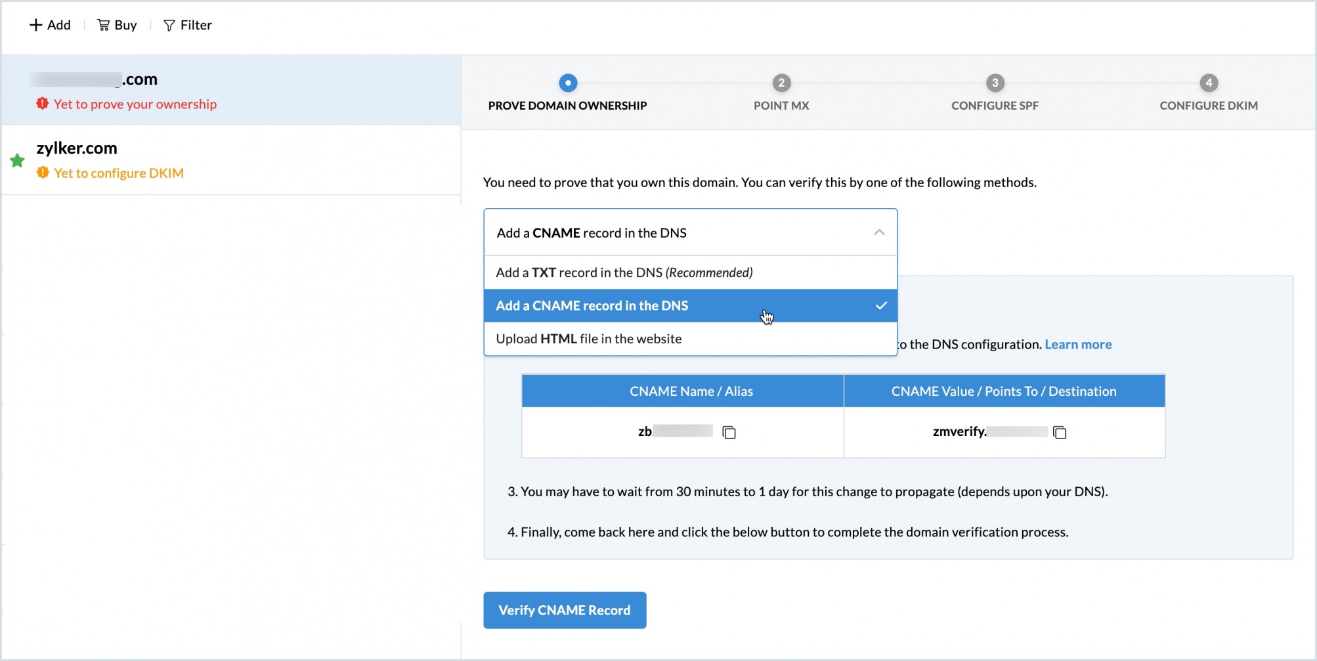The width and height of the screenshot is (1317, 661).
Task: Click 'Yet to prove your ownership' status
Action: (135, 104)
